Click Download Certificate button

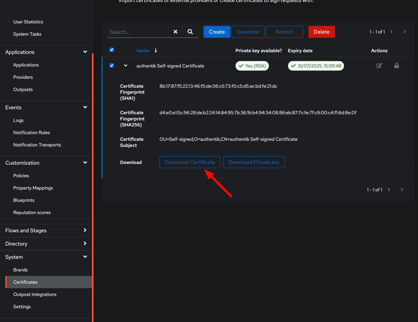pyautogui.click(x=190, y=162)
